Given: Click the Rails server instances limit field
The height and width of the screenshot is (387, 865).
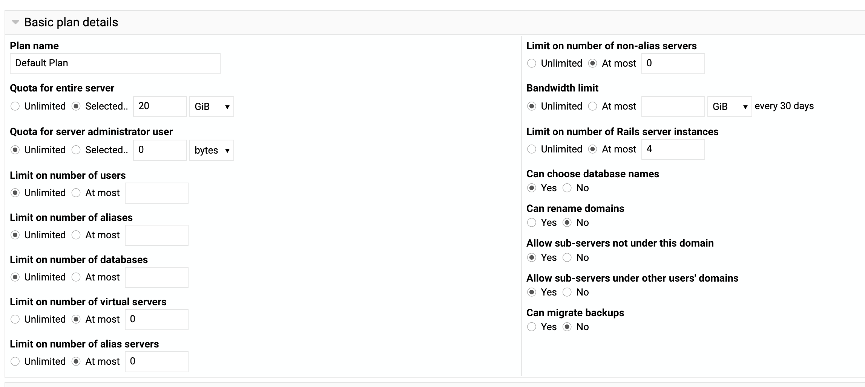Looking at the screenshot, I should (673, 149).
